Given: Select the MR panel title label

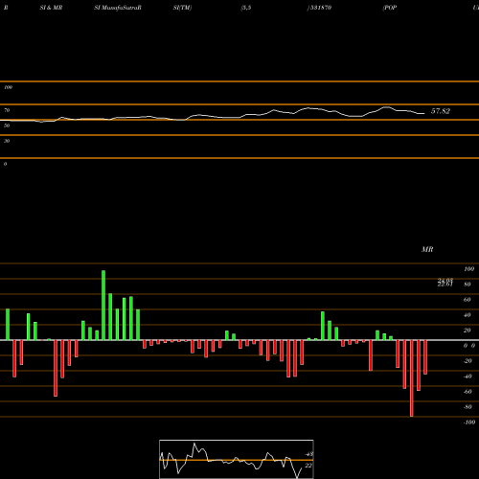Looking at the screenshot, I should click(x=427, y=249).
